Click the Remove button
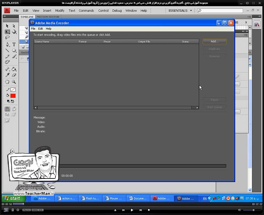The image size is (264, 215). pos(214,56)
